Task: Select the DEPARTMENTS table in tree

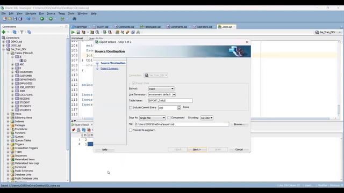Action: point(27,80)
